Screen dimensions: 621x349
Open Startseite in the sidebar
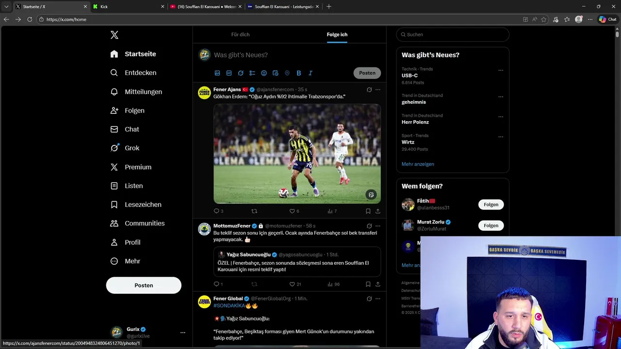(133, 54)
